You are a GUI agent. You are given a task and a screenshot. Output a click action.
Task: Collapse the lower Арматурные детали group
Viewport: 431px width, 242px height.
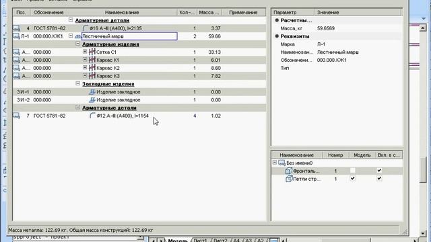[78, 108]
